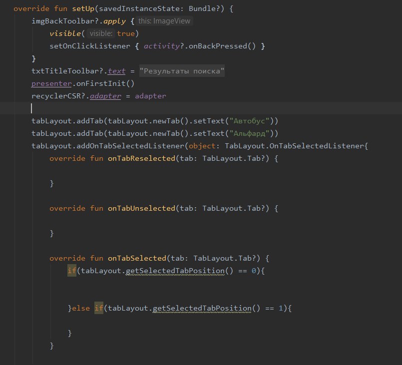Click the "Автобус" string literal

tap(249, 121)
